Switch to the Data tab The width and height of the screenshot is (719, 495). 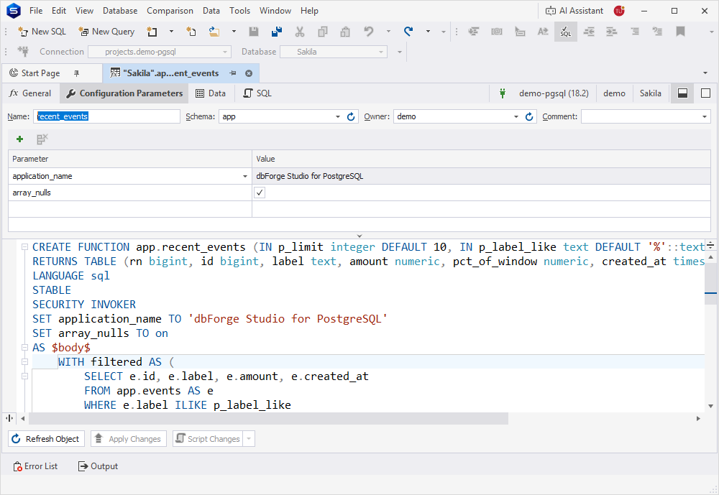pyautogui.click(x=211, y=93)
